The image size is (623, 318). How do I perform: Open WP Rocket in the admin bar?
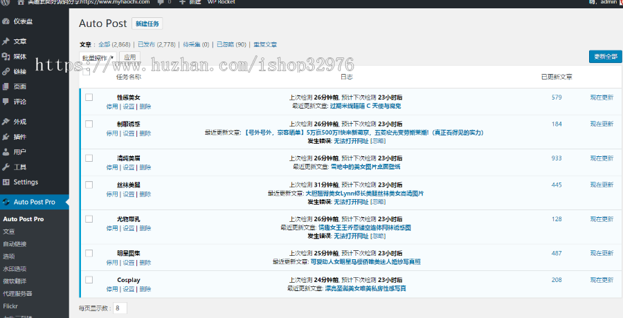222,2
